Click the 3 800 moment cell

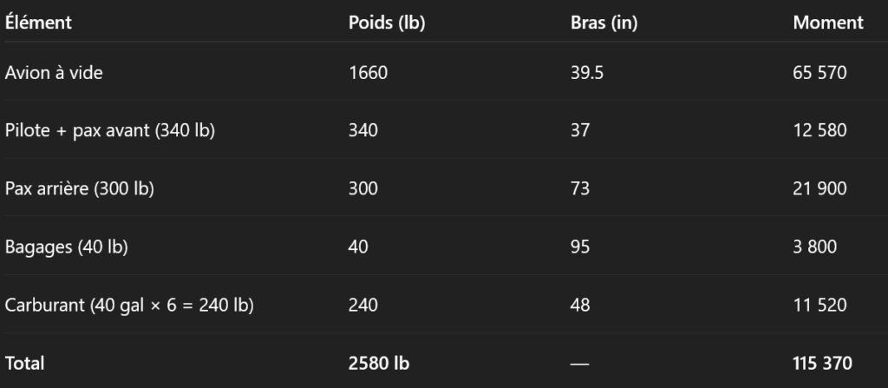tap(815, 247)
